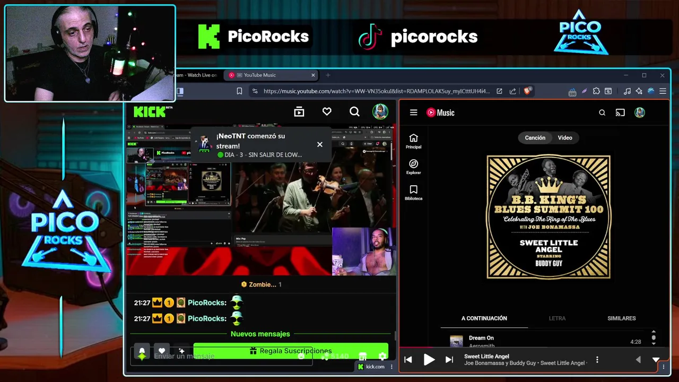The image size is (679, 382).
Task: Open Kick user profile avatar
Action: [x=380, y=111]
